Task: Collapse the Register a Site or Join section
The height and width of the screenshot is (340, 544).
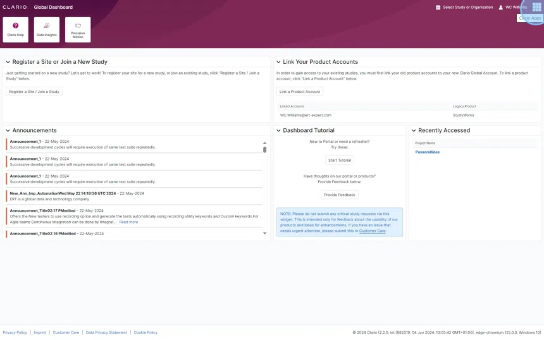Action: tap(8, 62)
